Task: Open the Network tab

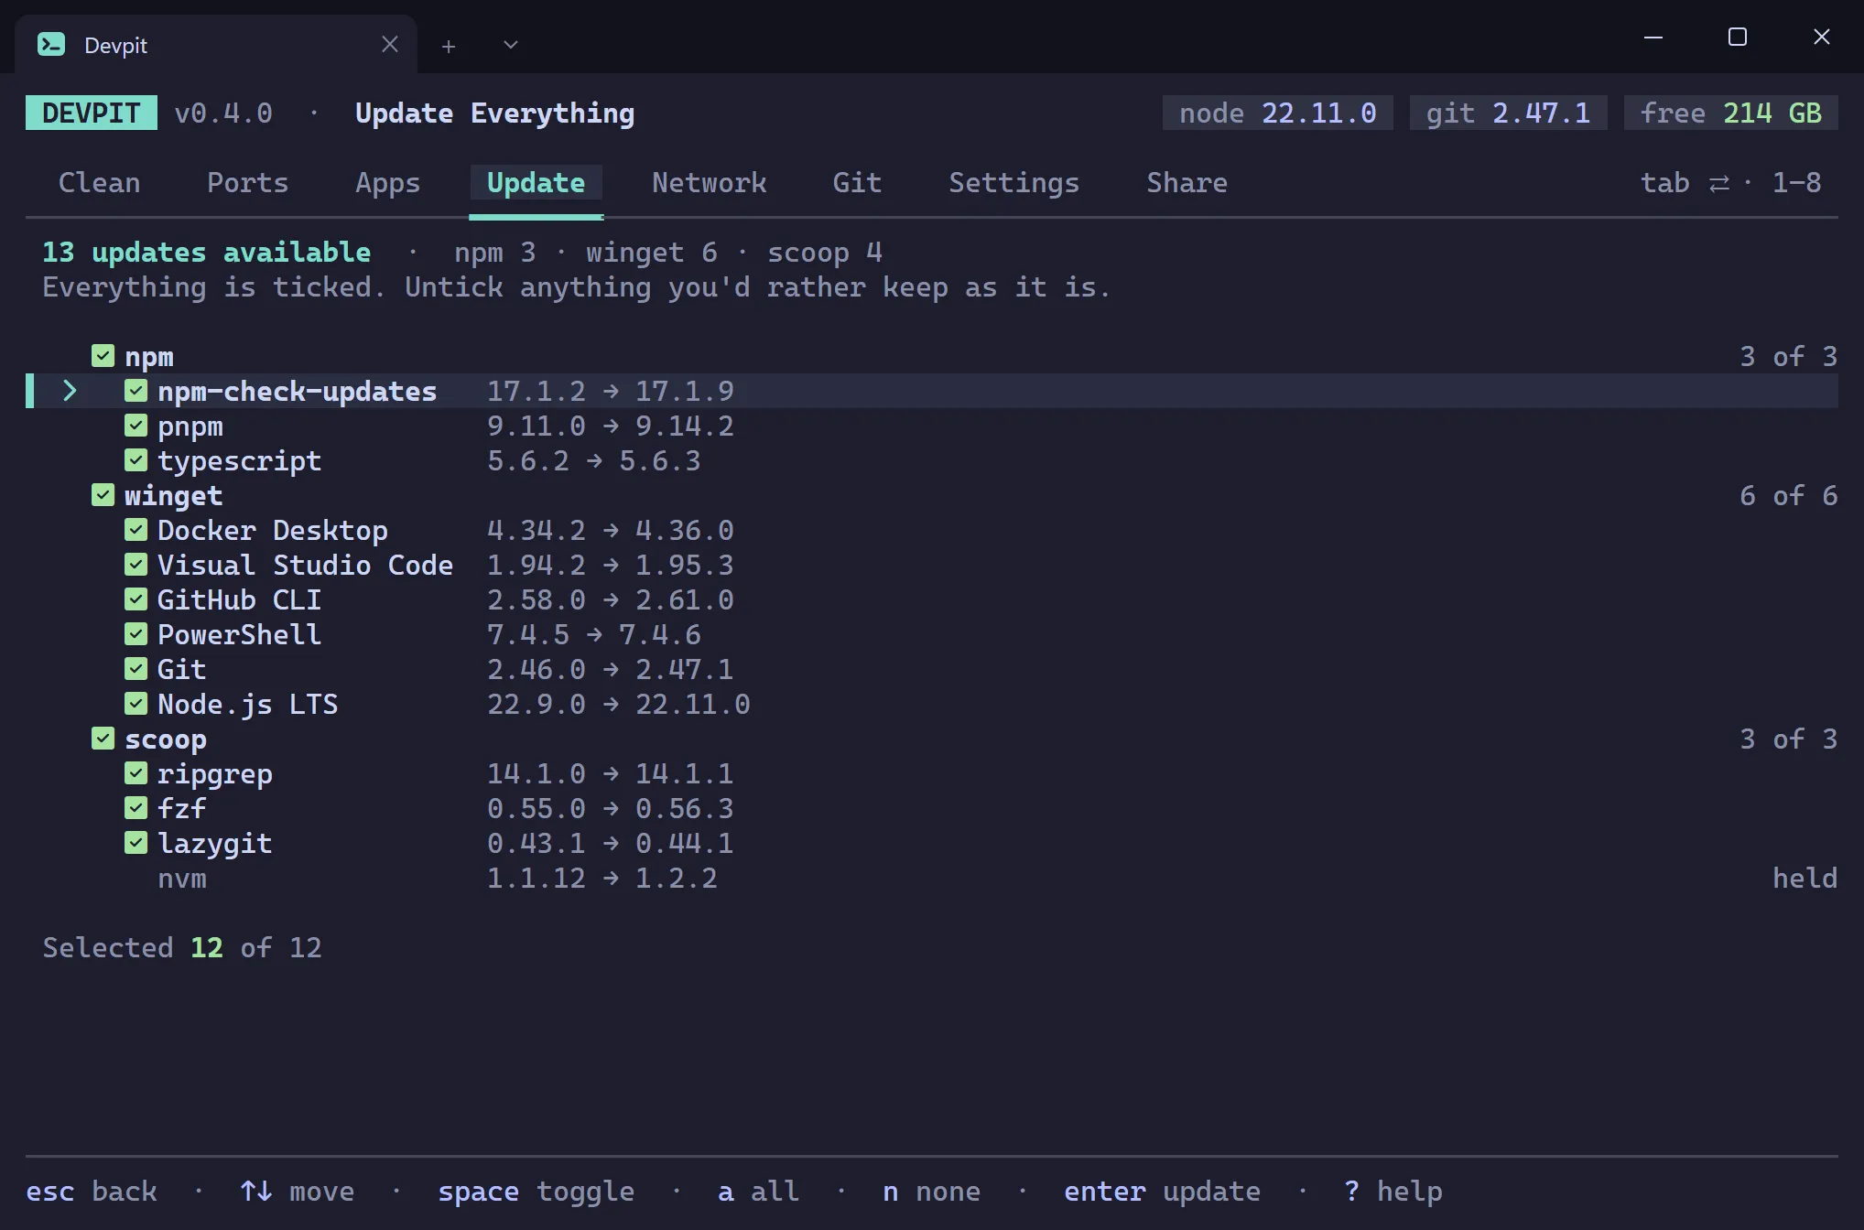Action: click(x=709, y=182)
